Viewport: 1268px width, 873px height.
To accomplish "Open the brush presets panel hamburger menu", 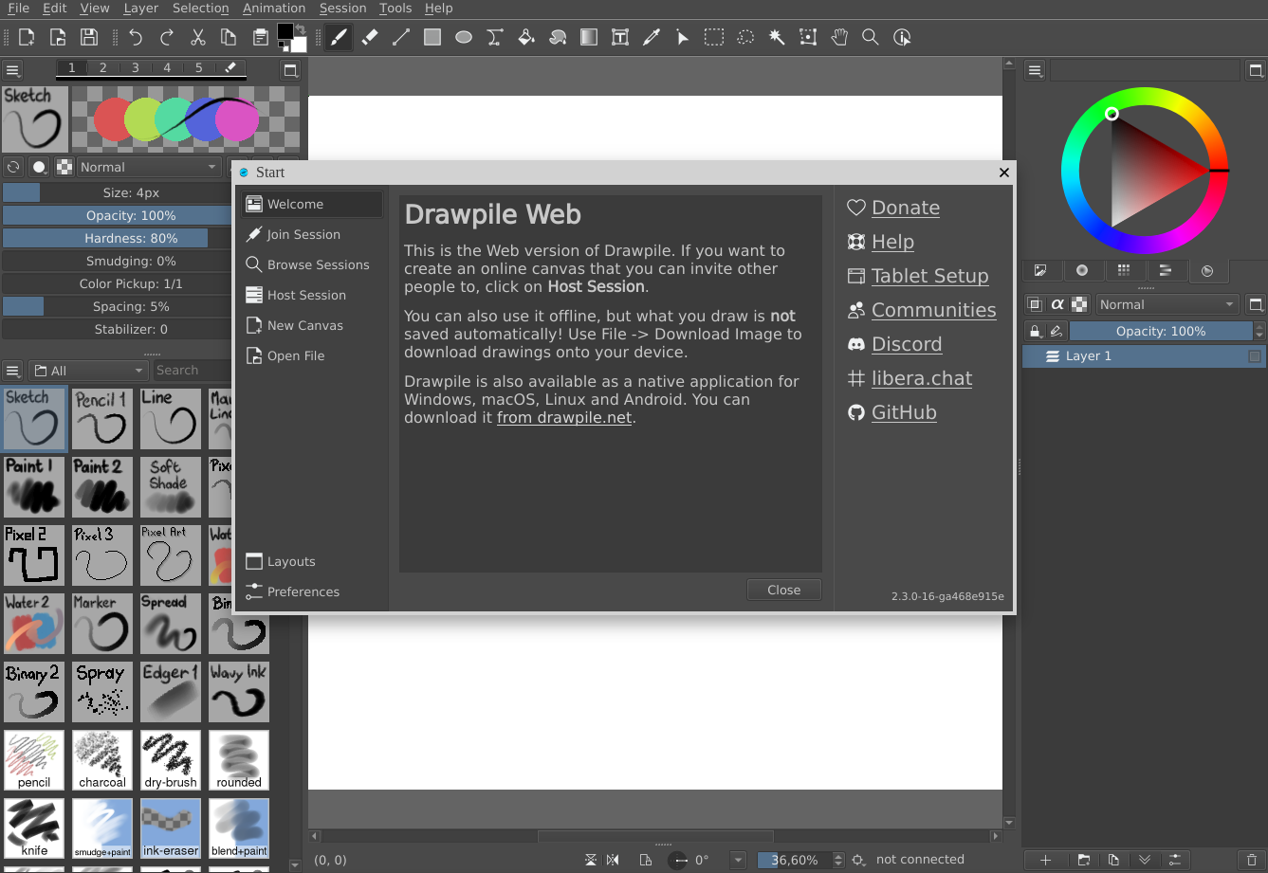I will (12, 371).
